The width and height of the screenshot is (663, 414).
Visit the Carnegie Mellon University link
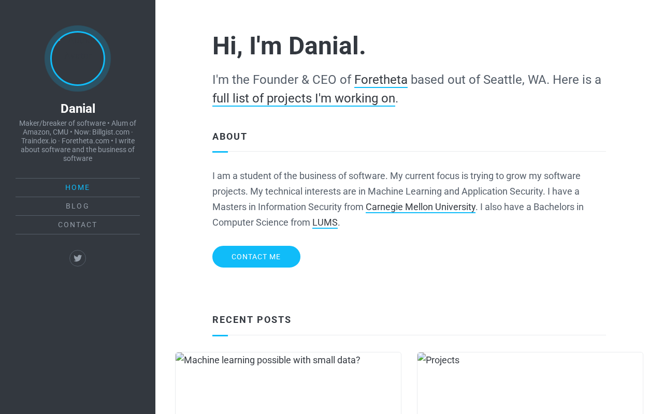[x=420, y=207]
